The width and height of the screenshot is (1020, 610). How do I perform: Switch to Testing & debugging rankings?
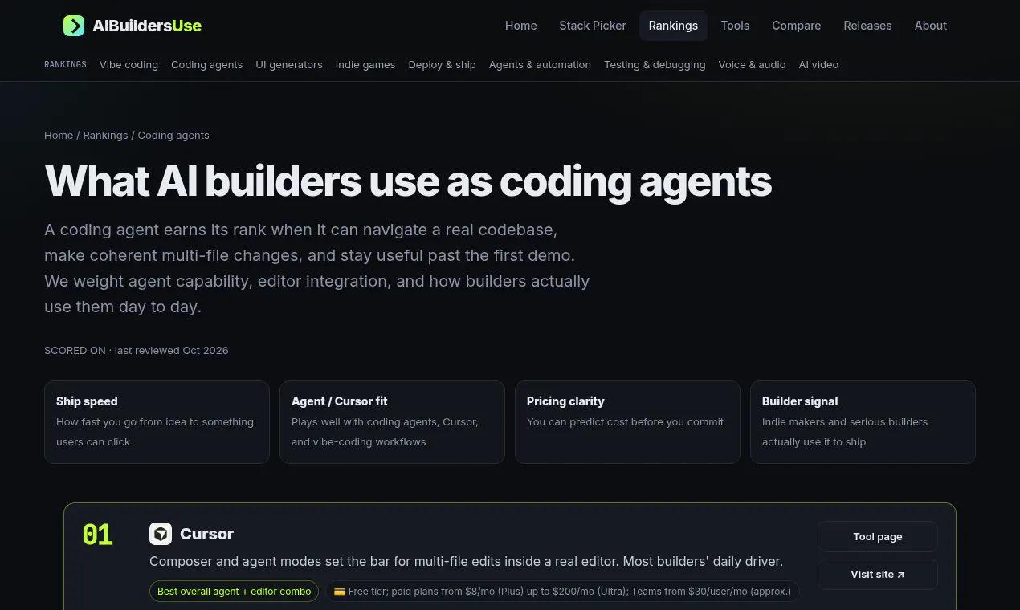click(x=655, y=65)
